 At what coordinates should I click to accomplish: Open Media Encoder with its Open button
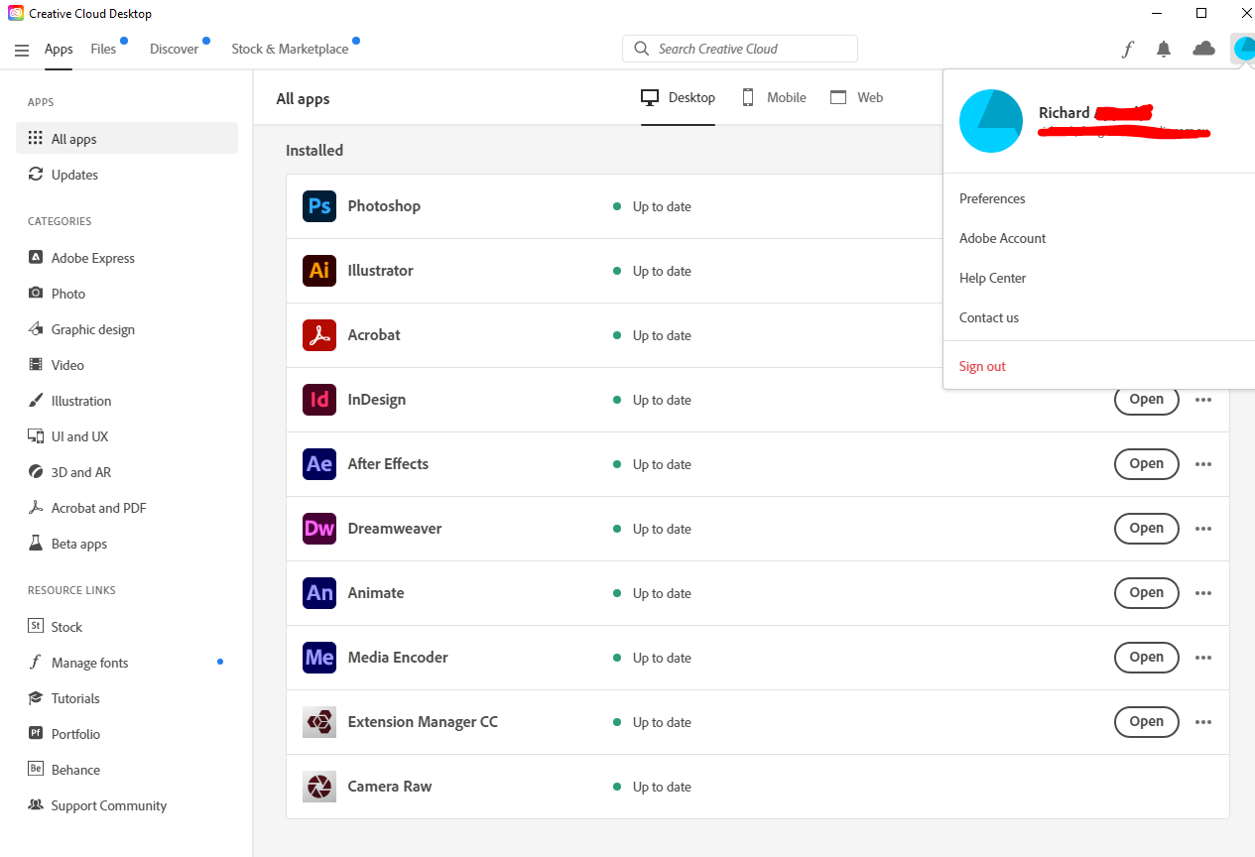tap(1146, 658)
